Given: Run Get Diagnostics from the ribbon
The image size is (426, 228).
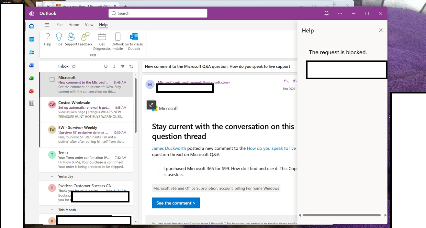Looking at the screenshot, I should (x=102, y=41).
